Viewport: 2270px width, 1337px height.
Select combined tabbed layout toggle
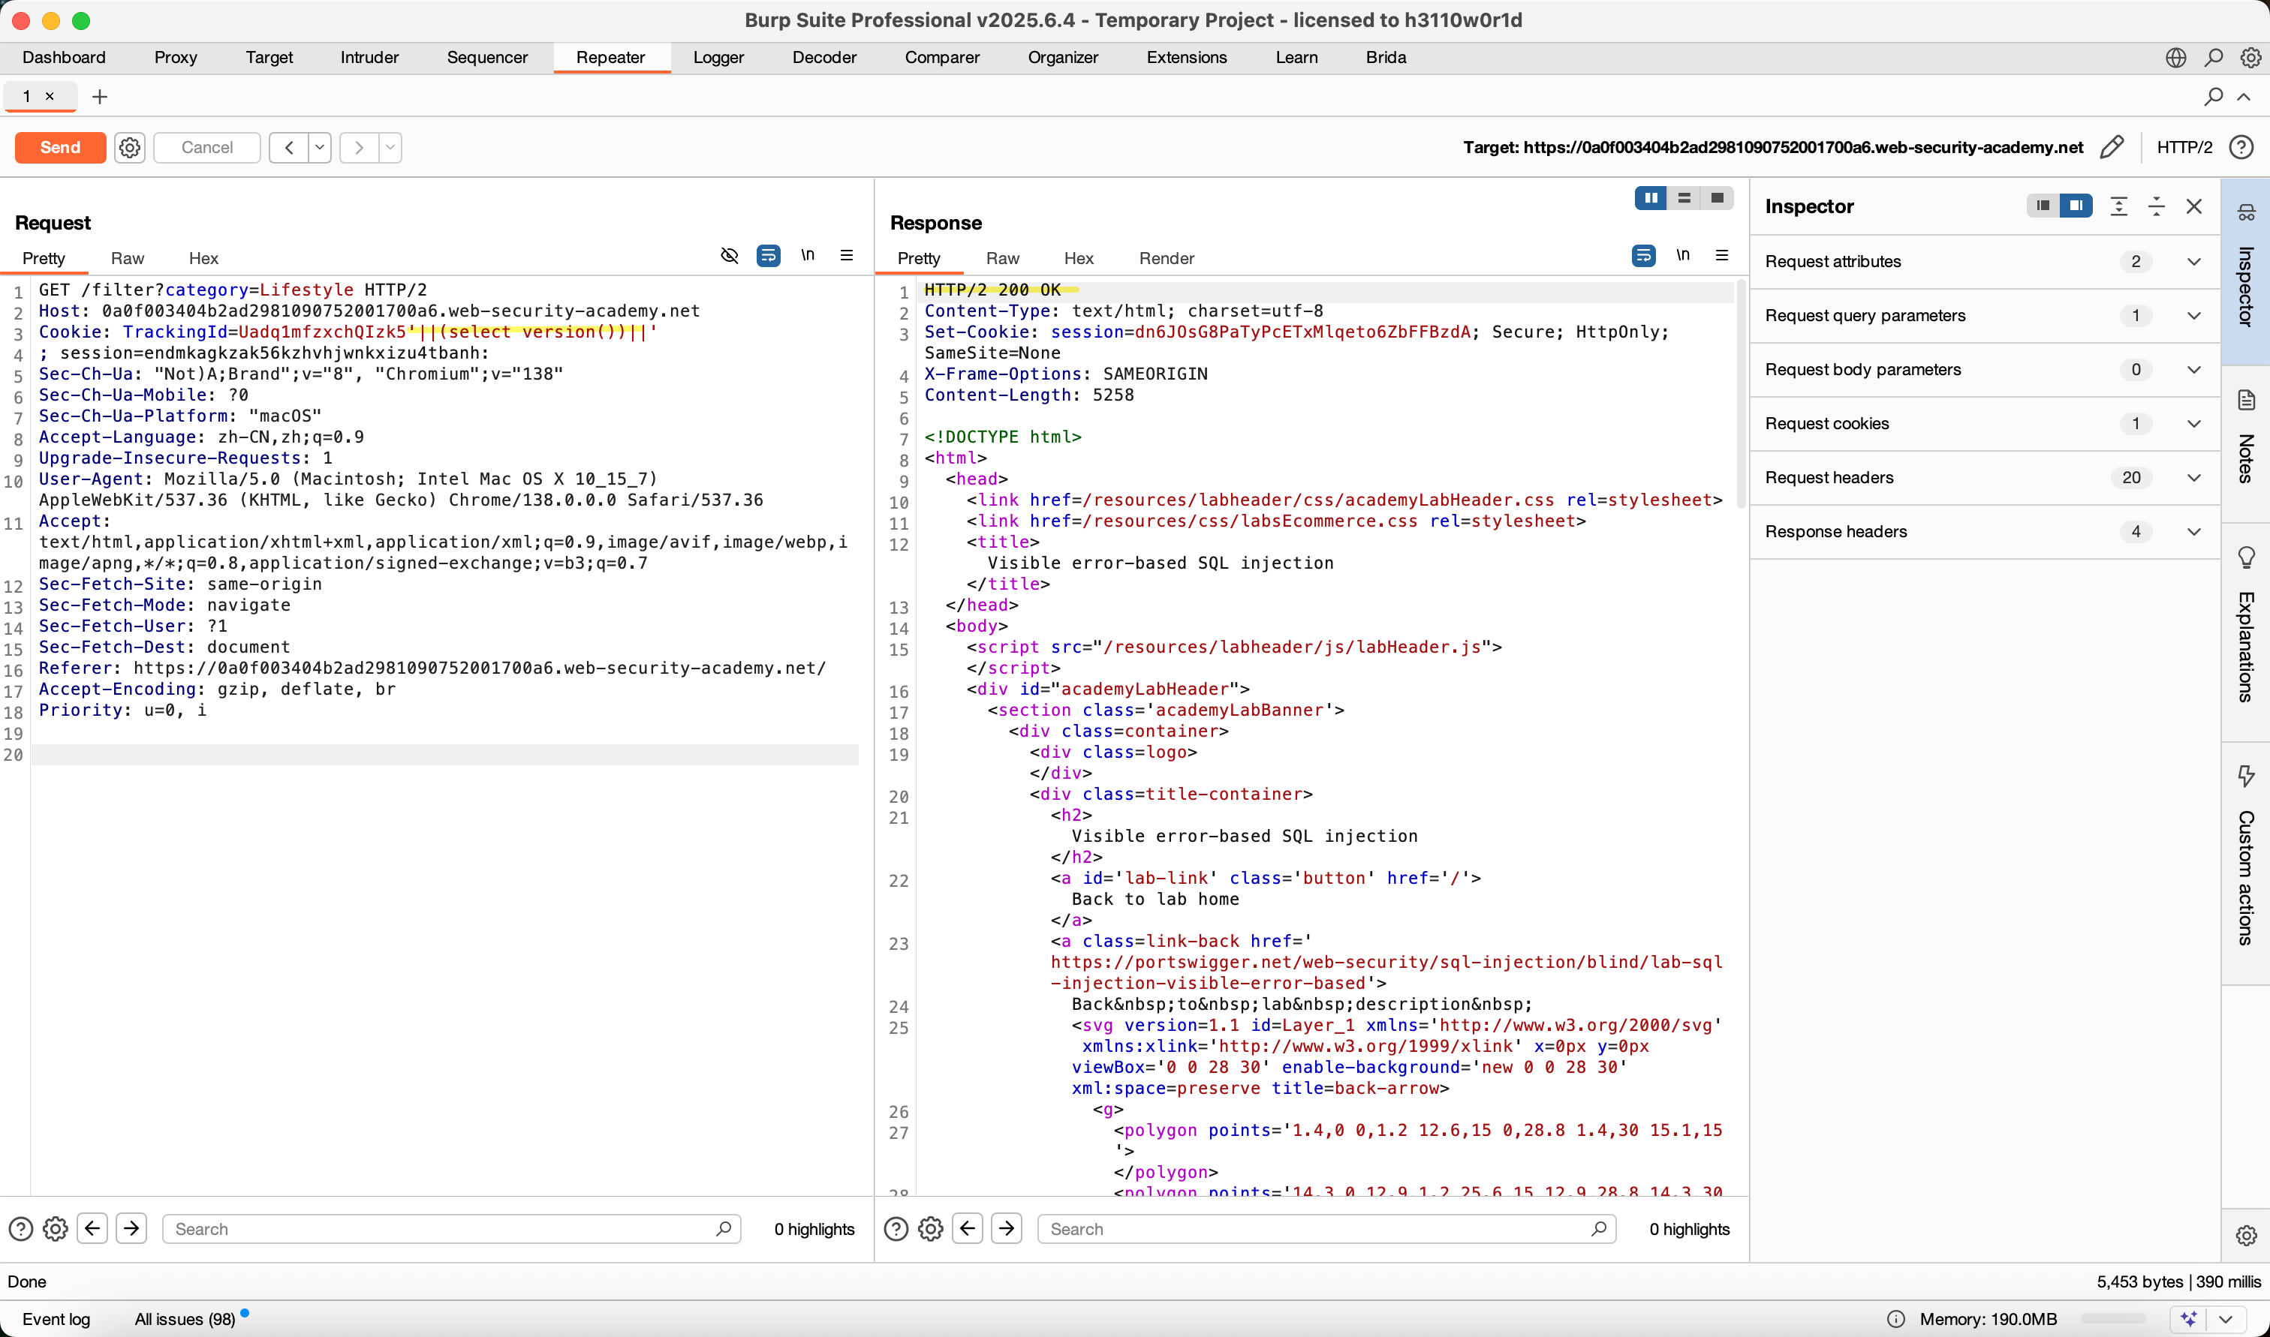tap(1718, 198)
